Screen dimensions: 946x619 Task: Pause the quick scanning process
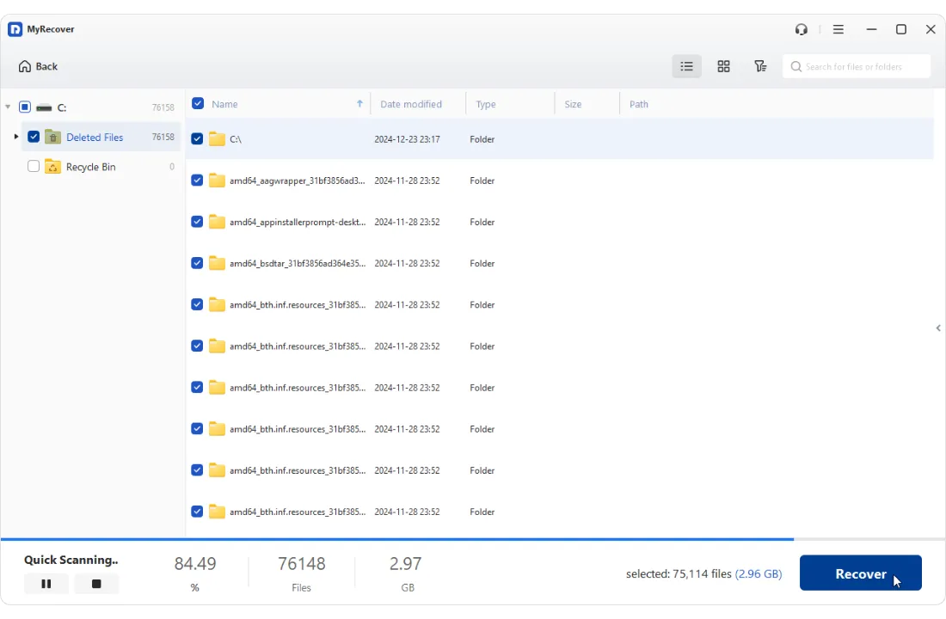point(46,584)
